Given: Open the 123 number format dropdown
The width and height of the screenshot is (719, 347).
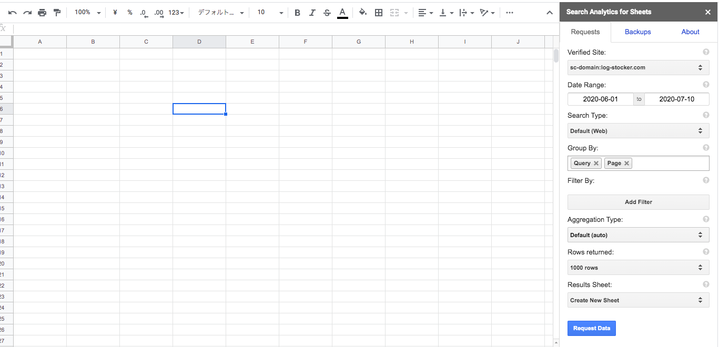Looking at the screenshot, I should pos(176,13).
